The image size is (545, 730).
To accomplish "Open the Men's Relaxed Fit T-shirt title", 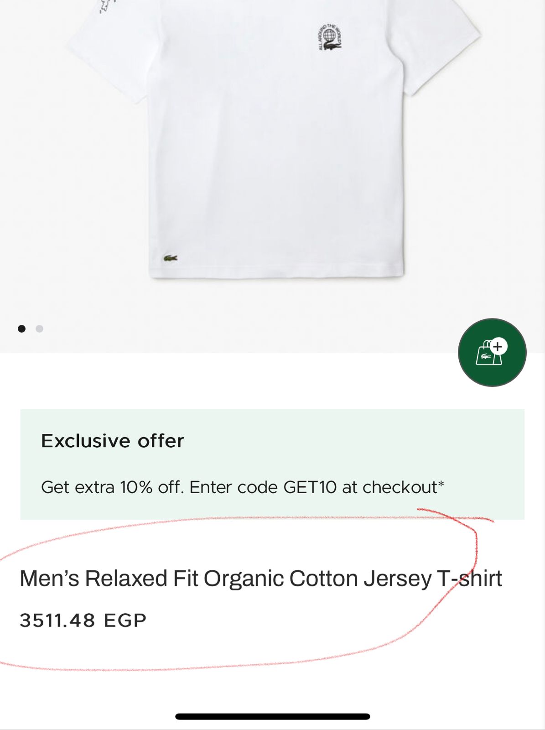I will tap(260, 579).
